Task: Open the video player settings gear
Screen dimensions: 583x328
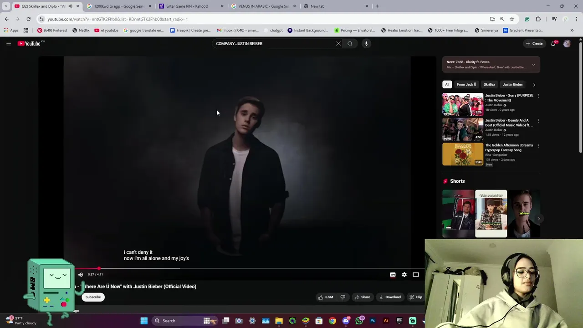Action: (x=404, y=275)
